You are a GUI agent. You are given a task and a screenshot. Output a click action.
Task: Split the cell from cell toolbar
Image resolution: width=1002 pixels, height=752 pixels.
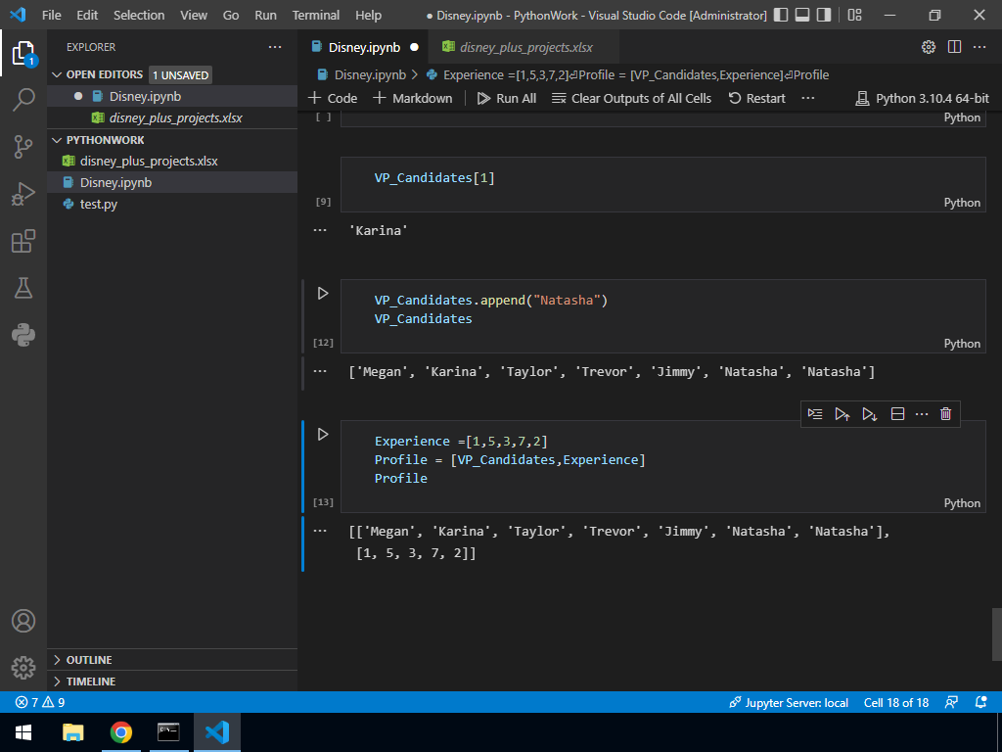[897, 414]
